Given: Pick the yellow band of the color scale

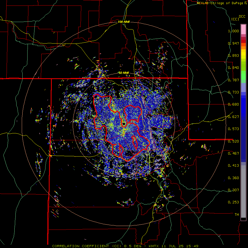Looking at the screenshot, I should pyautogui.click(x=243, y=54).
